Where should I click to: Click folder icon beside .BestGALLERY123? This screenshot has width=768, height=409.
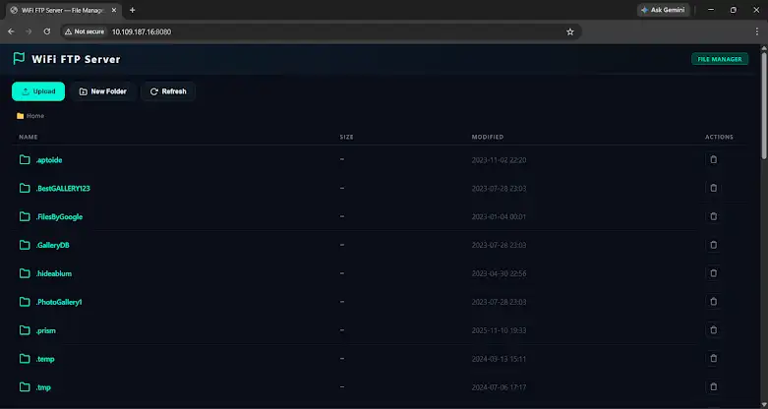tap(25, 188)
